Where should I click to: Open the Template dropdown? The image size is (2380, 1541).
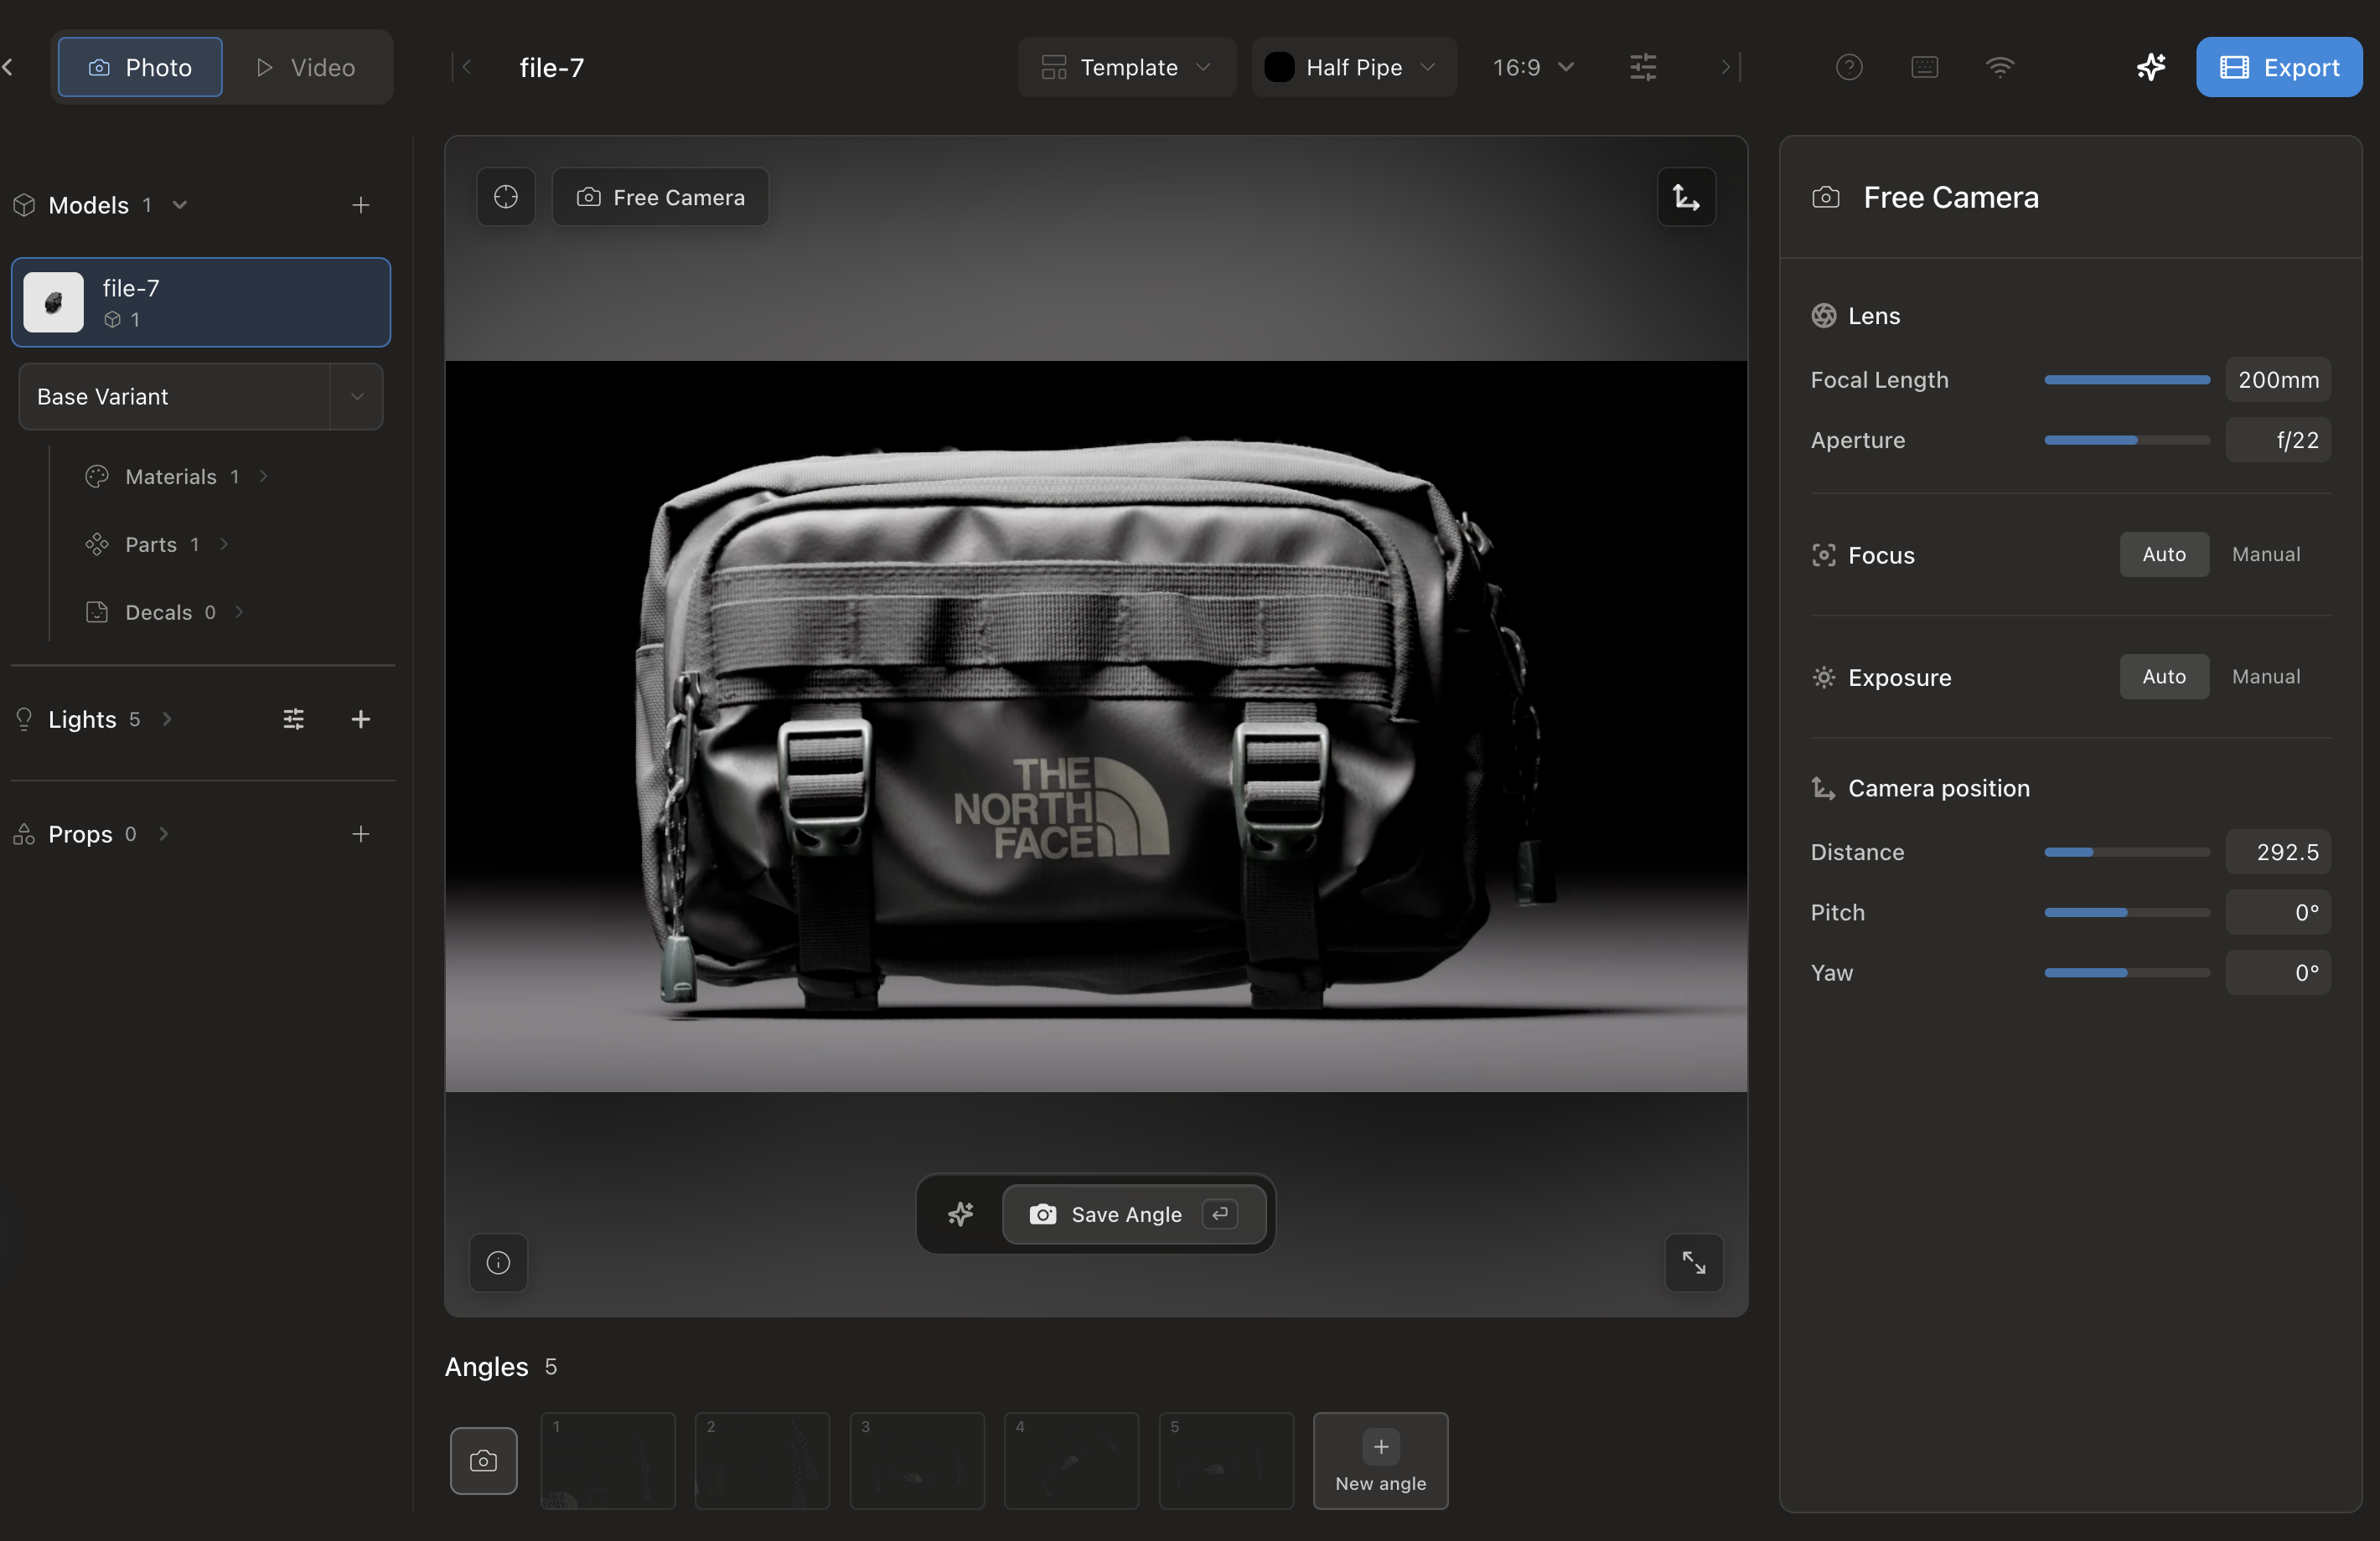[x=1126, y=67]
